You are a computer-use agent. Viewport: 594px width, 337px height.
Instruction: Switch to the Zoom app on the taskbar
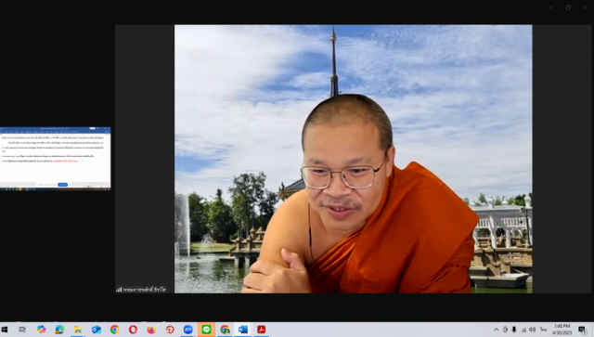click(187, 330)
